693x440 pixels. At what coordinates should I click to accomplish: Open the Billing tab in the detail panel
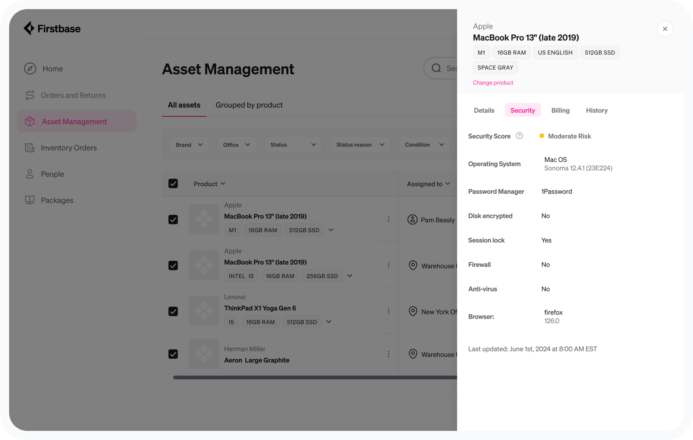560,110
